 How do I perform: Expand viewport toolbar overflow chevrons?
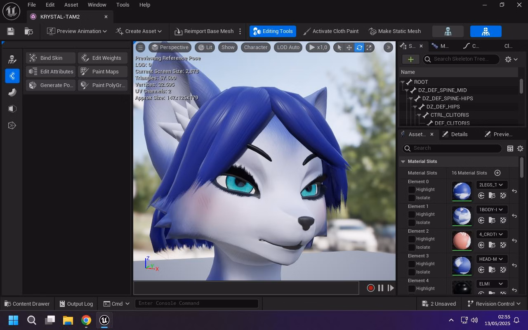[x=388, y=47]
